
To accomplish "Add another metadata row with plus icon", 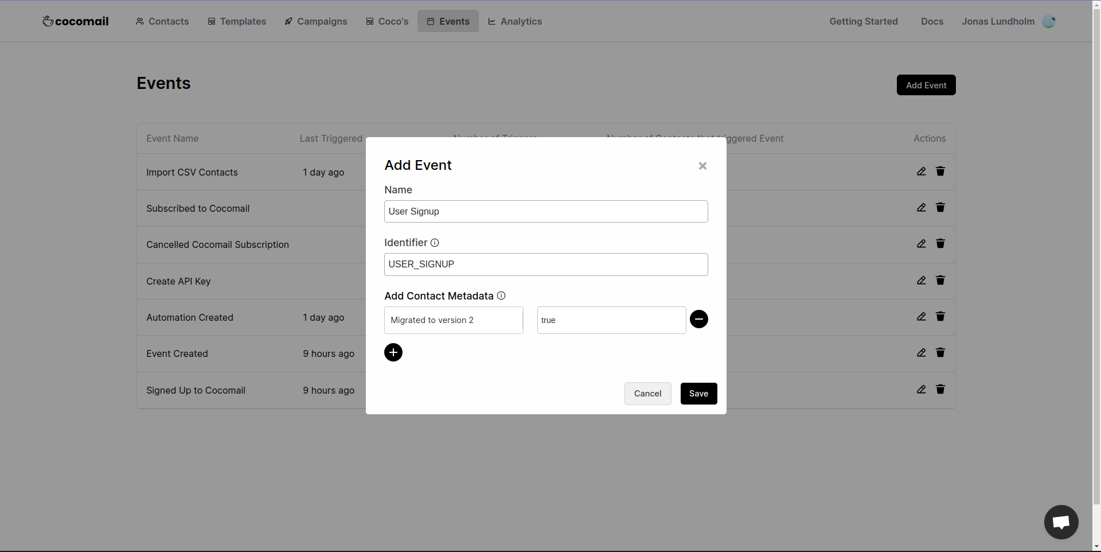I will tap(393, 352).
